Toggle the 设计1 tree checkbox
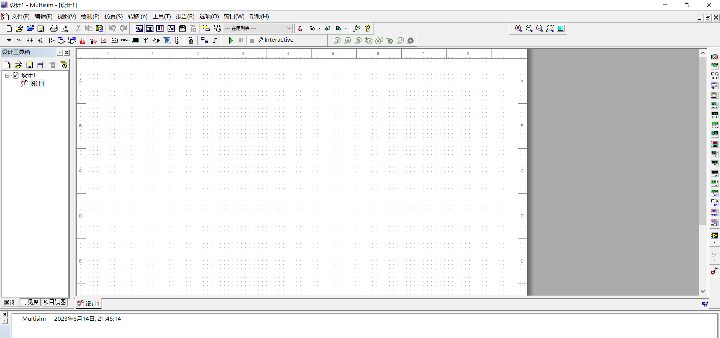The width and height of the screenshot is (720, 338). click(x=16, y=75)
